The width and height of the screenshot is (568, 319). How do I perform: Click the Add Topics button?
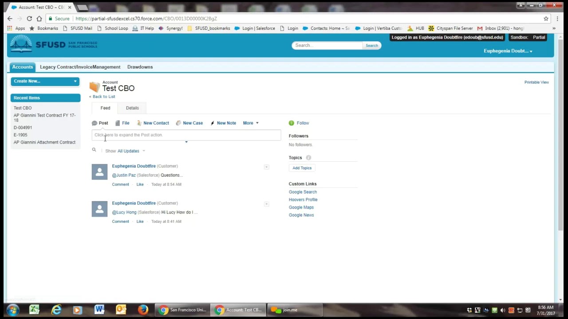302,168
